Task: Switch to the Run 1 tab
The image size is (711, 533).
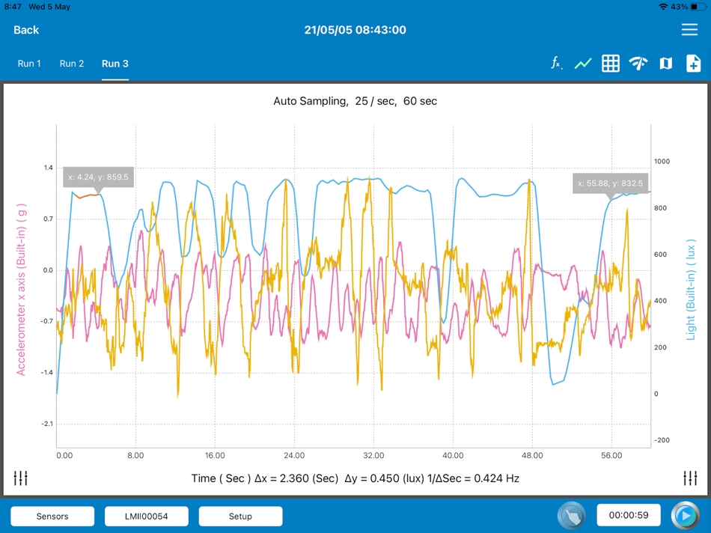Action: 29,64
